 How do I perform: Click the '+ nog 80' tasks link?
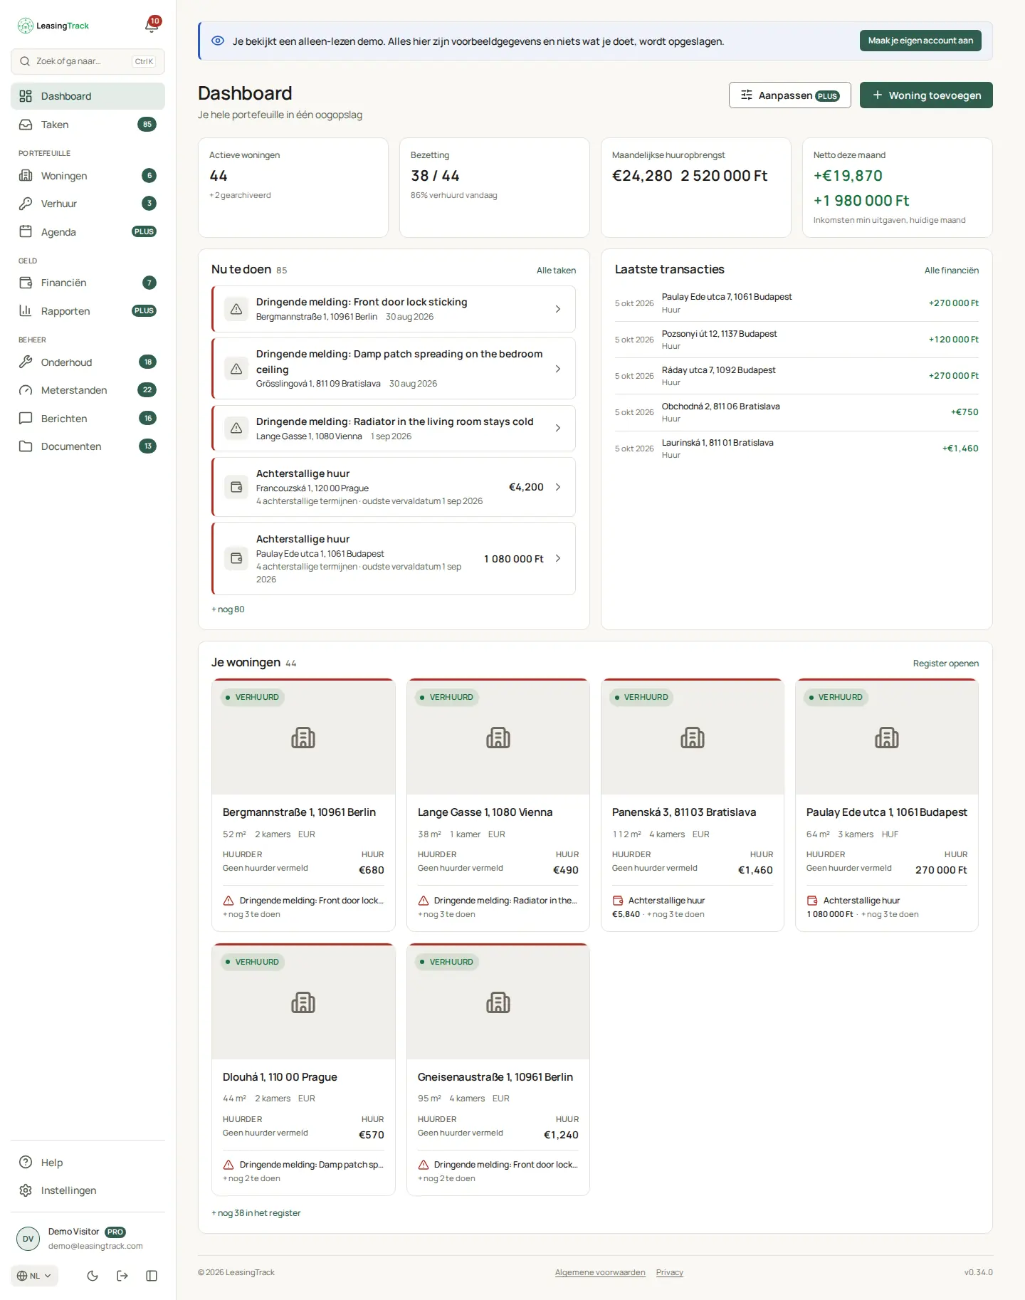[228, 609]
